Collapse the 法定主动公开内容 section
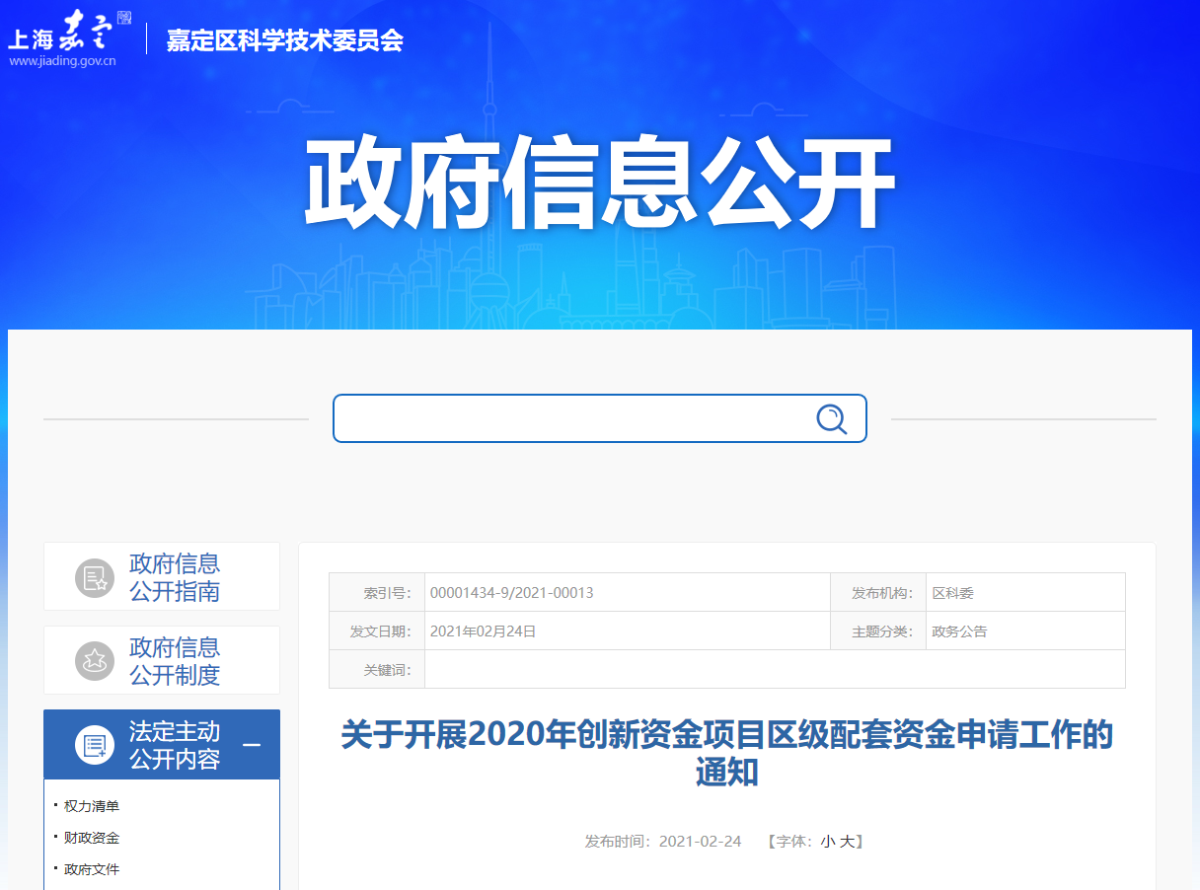1200x890 pixels. [x=252, y=745]
